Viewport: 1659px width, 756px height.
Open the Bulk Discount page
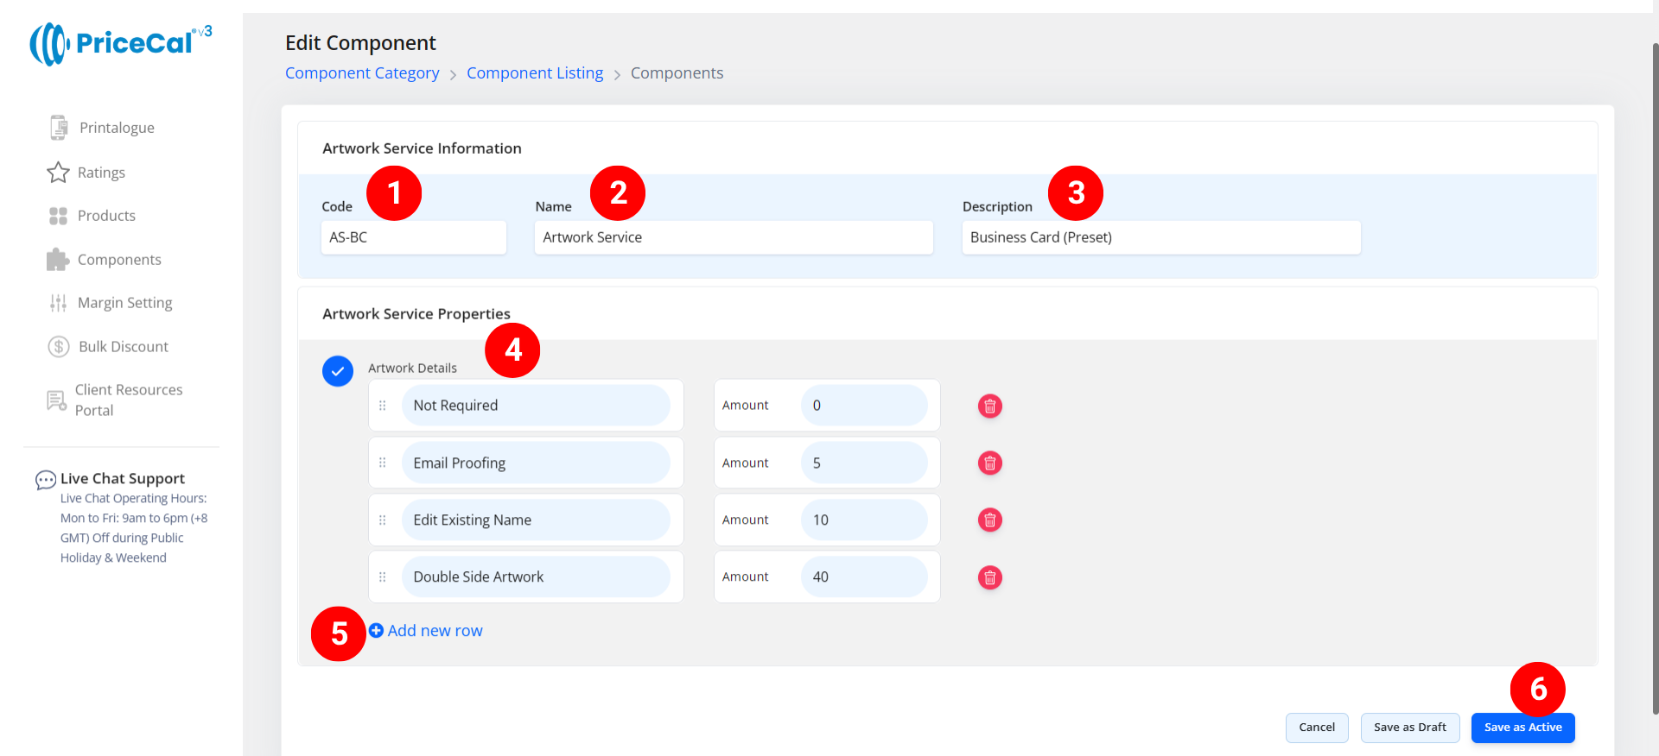[x=123, y=347]
